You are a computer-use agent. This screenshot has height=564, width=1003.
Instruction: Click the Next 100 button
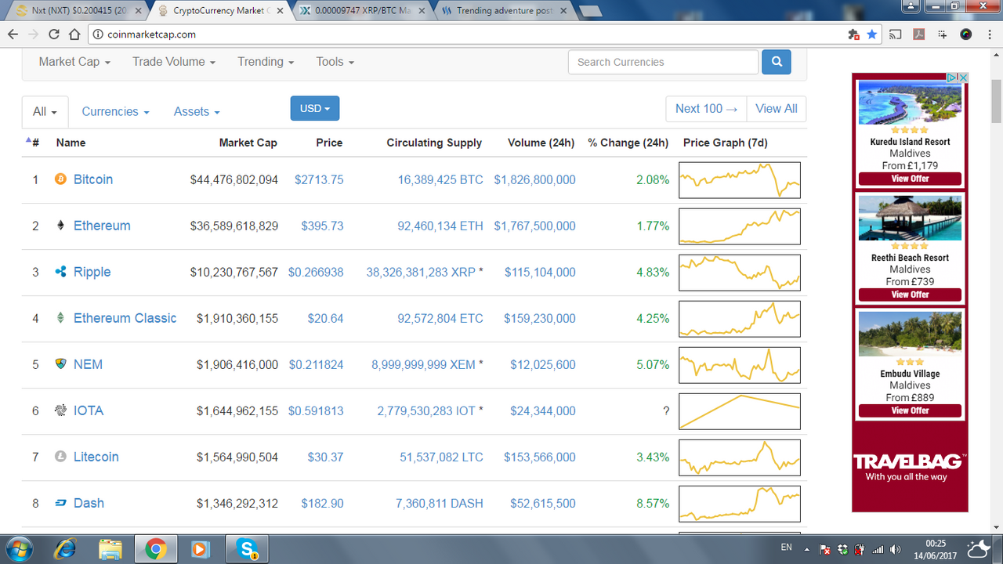(x=706, y=109)
